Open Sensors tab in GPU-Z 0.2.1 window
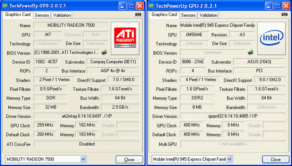This screenshot has height=166, width=292. click(x=188, y=15)
